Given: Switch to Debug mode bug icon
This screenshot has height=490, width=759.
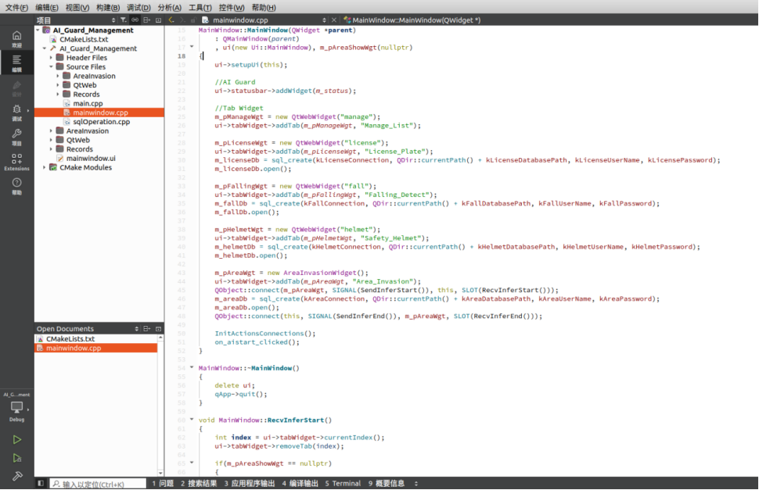Looking at the screenshot, I should pyautogui.click(x=17, y=112).
